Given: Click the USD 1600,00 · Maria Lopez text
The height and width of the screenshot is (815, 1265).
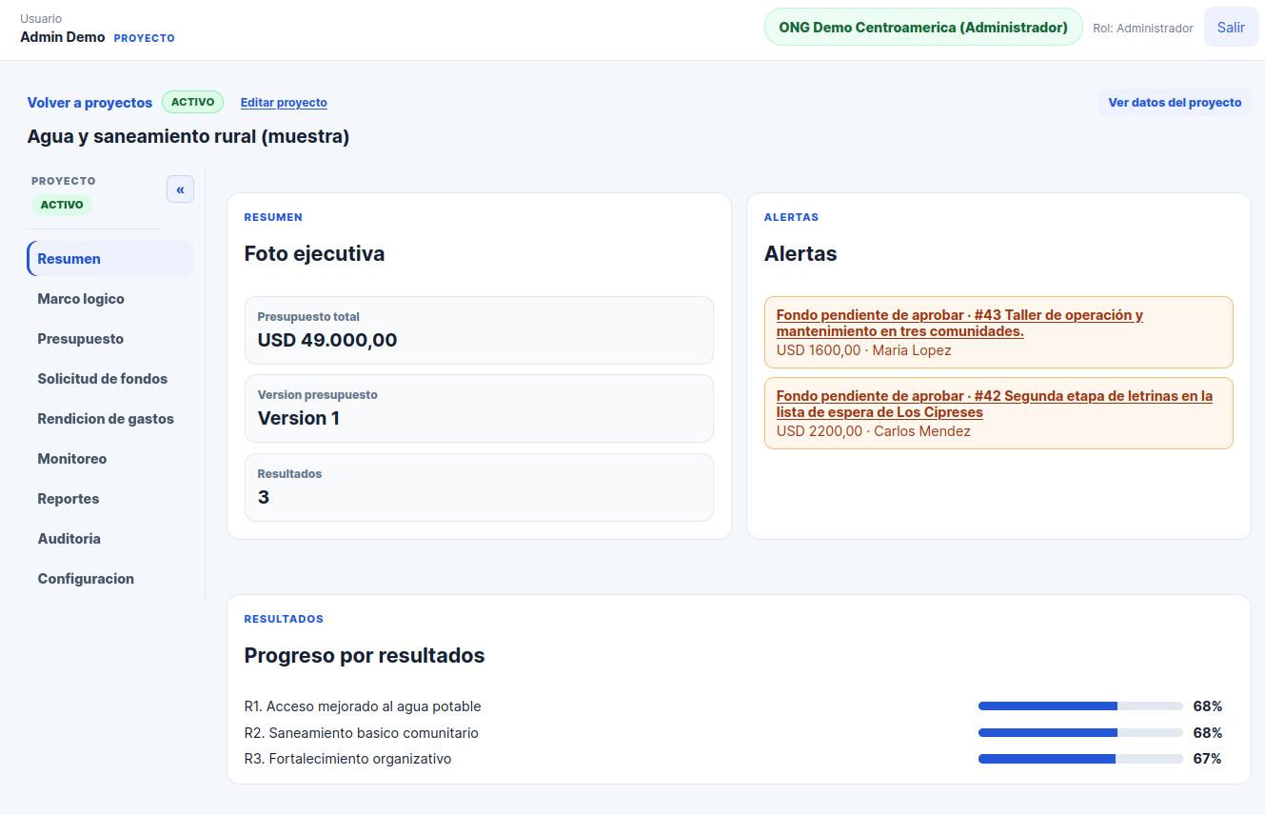Looking at the screenshot, I should [864, 350].
